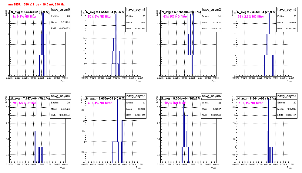The width and height of the screenshot is (302, 173).
Task: Click Mean value 0.02947 in havg_asym5 box
Action: pos(141,109)
